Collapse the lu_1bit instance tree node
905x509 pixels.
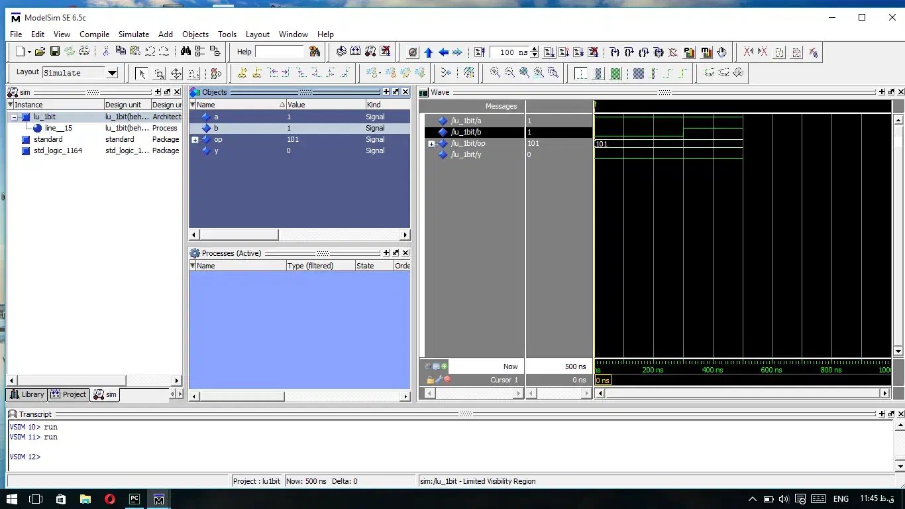click(x=14, y=117)
